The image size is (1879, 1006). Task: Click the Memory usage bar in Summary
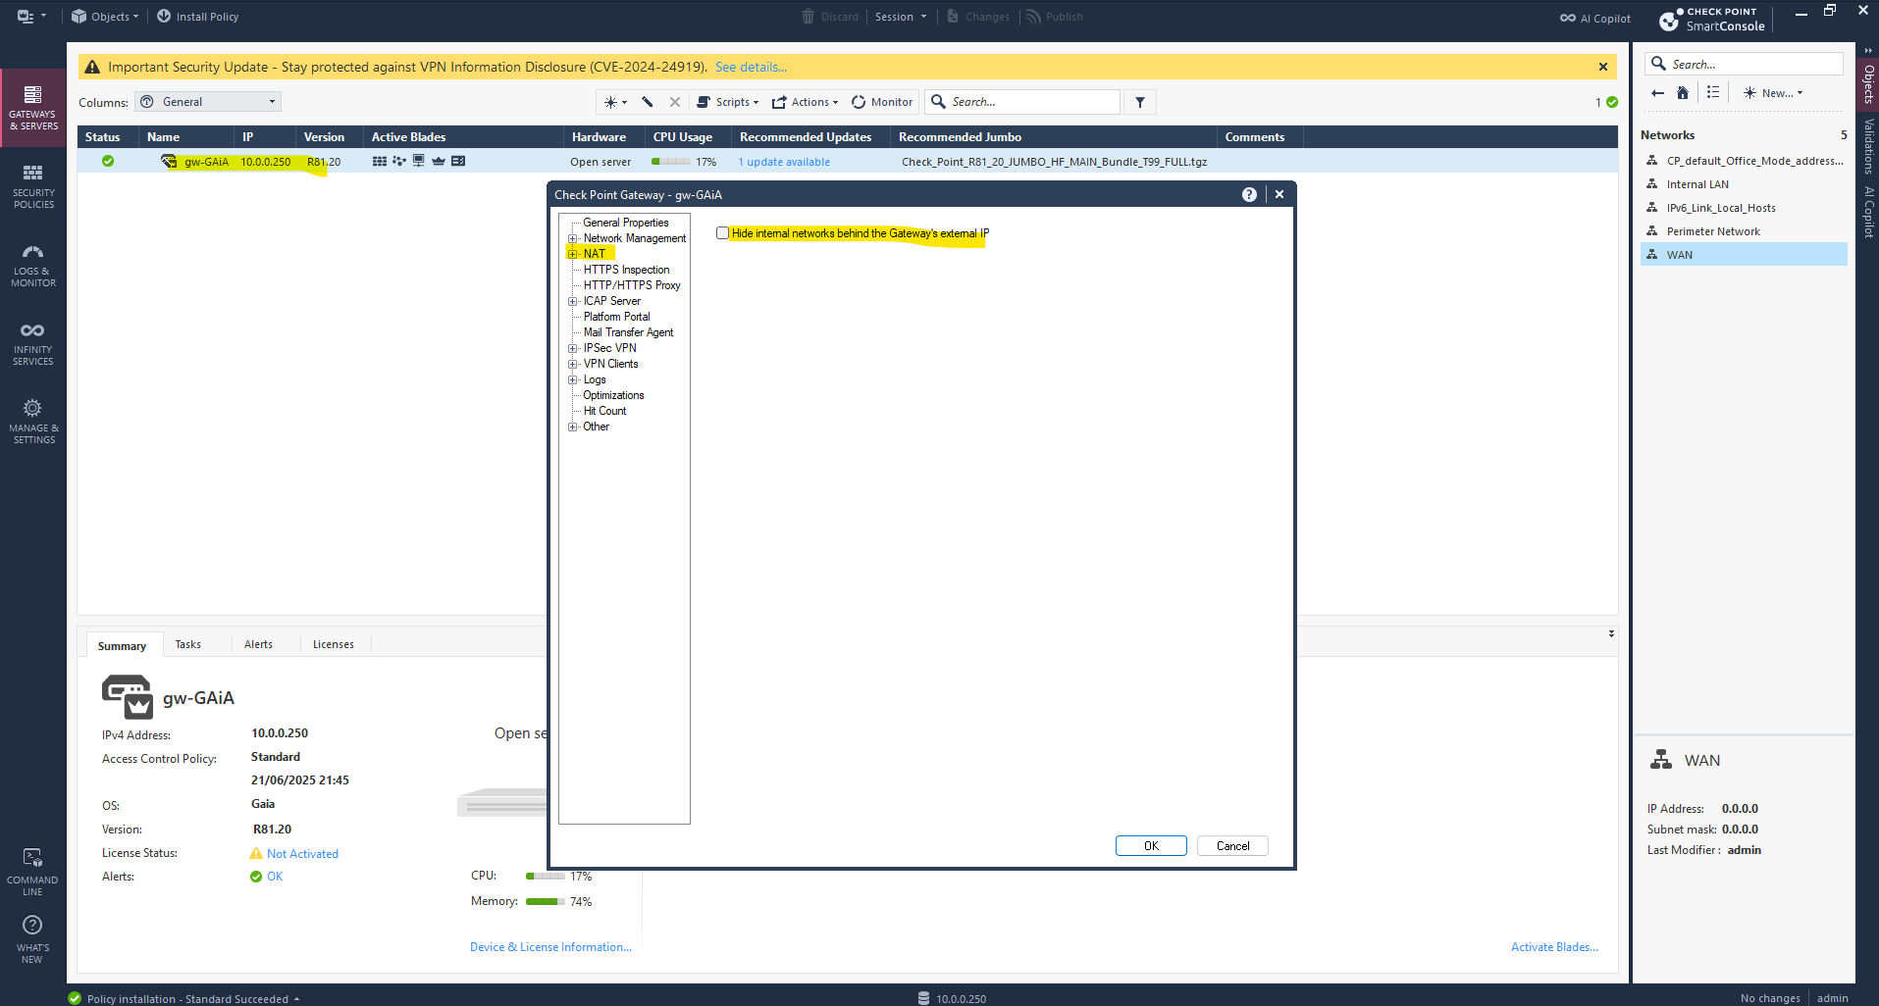coord(546,902)
